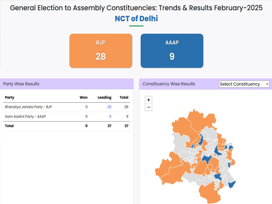Click the NCT of Delhi heading
Screen dimensions: 272x204
point(136,19)
